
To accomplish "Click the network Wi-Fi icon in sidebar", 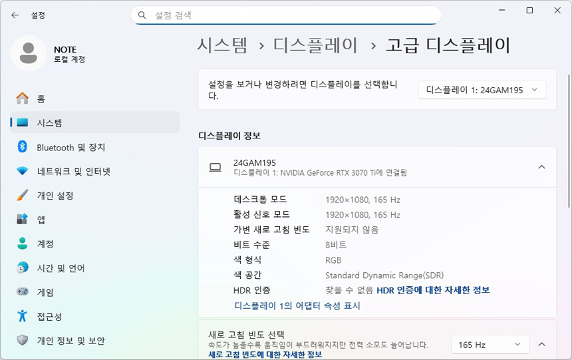I will (x=23, y=171).
